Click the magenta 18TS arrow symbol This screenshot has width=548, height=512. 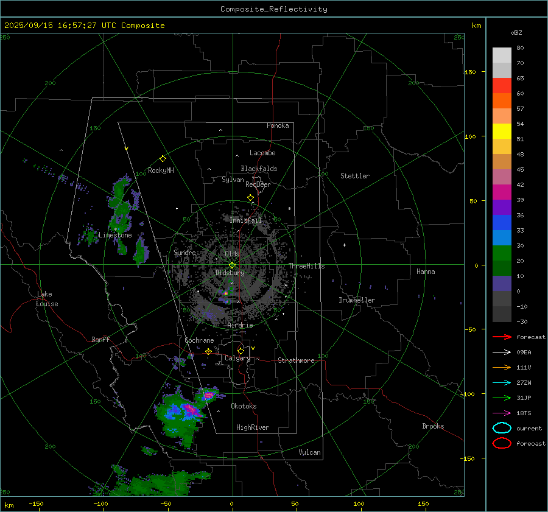502,413
